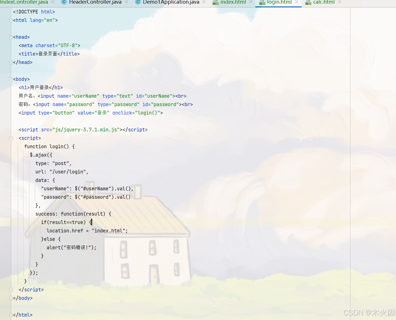Collapse the <head> fold marker
Image resolution: width=396 pixels, height=320 pixels.
(x=11, y=37)
